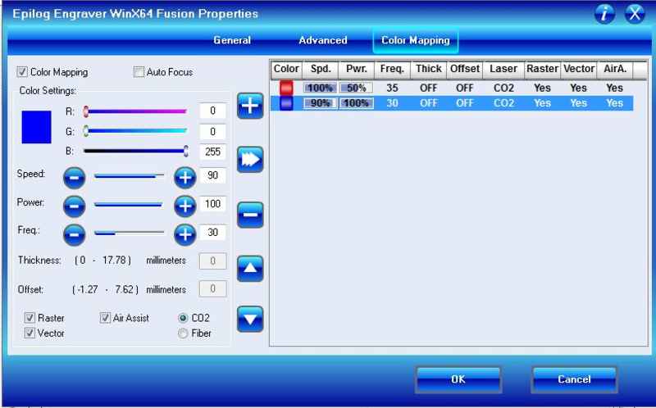Image resolution: width=656 pixels, height=408 pixels.
Task: Click the Offset millimeters field
Action: tap(212, 289)
